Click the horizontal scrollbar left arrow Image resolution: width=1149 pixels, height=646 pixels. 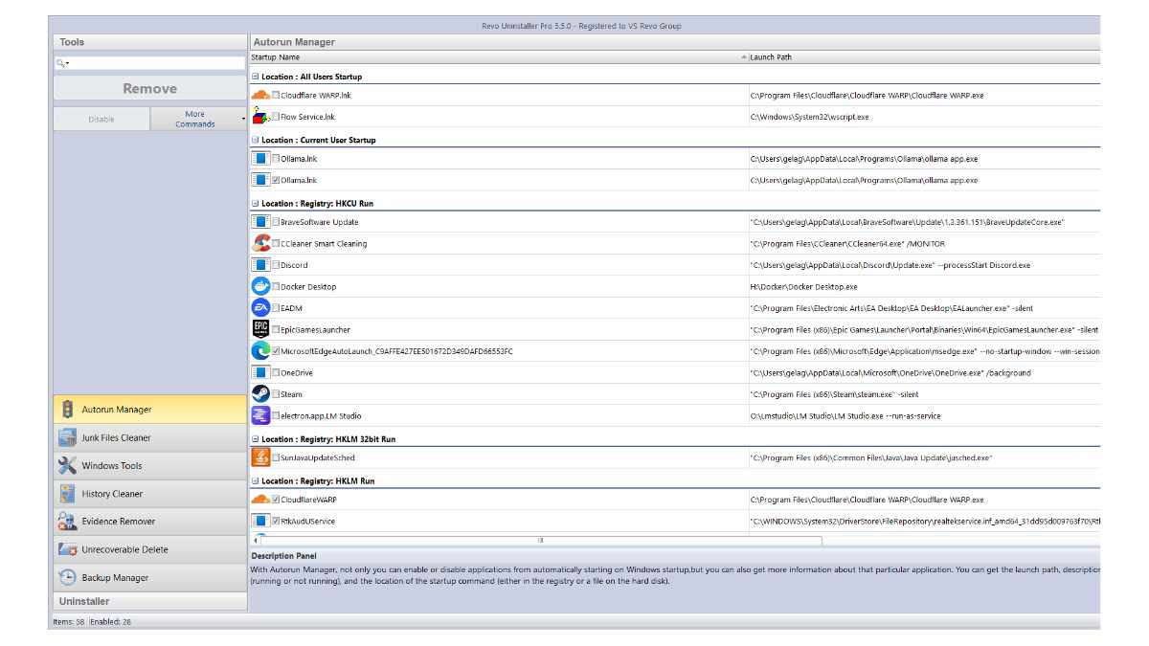click(255, 541)
